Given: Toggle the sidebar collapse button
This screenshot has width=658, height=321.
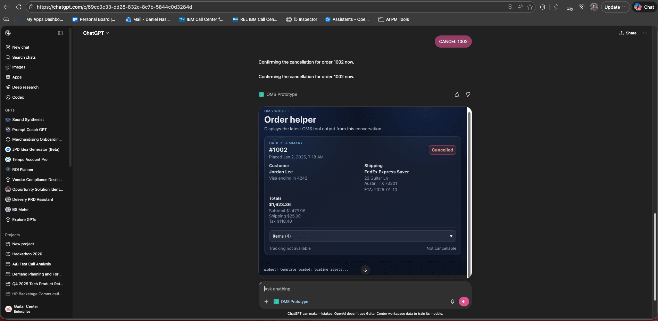Looking at the screenshot, I should [60, 33].
